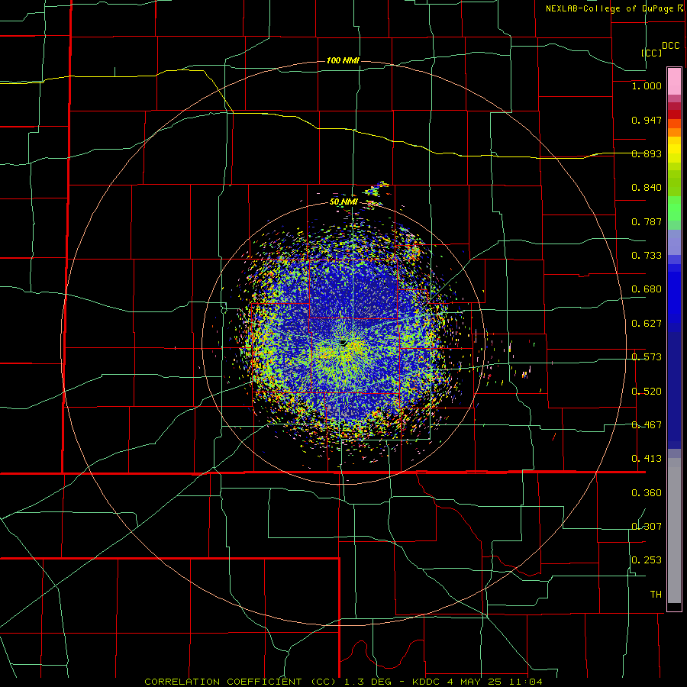The height and width of the screenshot is (687, 687).
Task: Select the 0.413 color scale value
Action: click(647, 459)
